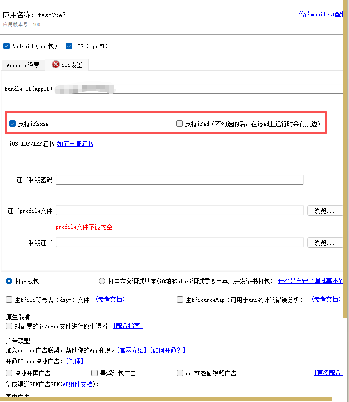This screenshot has width=349, height=402.
Task: Enable the 支持iPad checkbox
Action: pos(180,124)
